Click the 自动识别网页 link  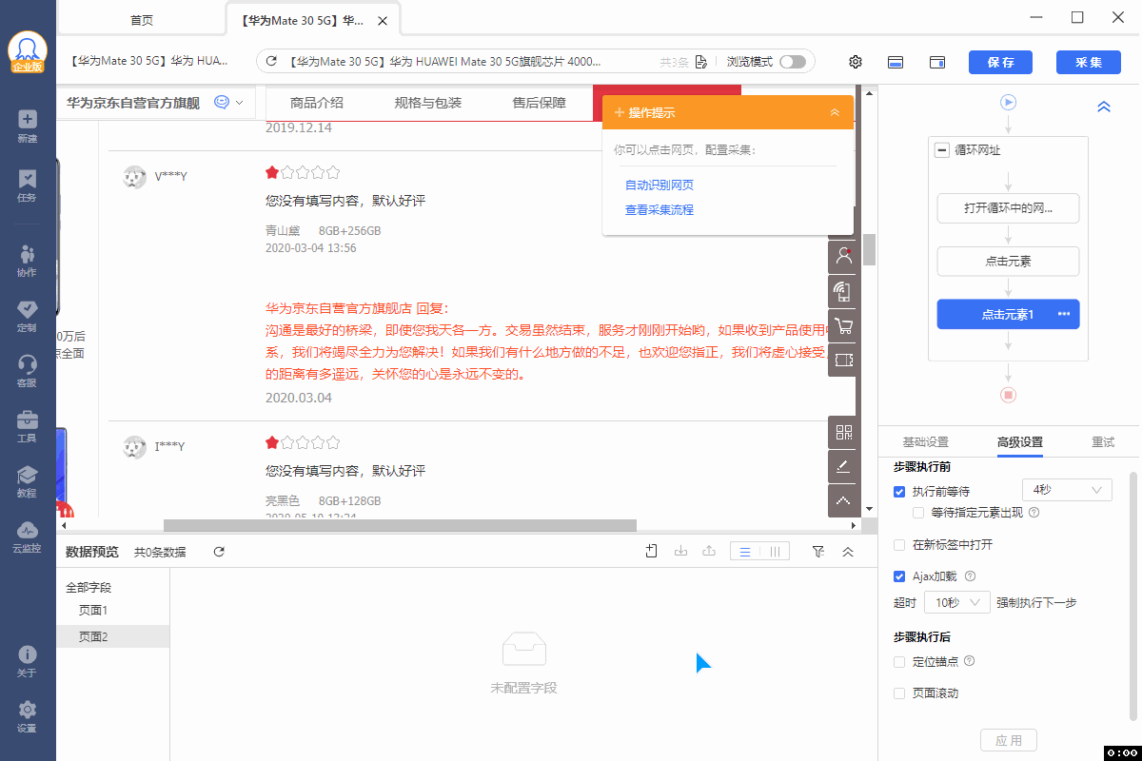pos(660,185)
